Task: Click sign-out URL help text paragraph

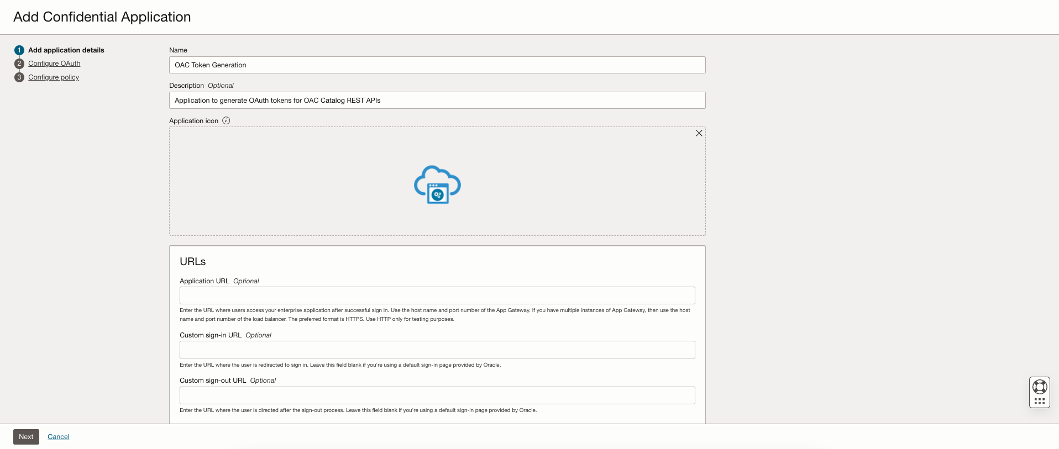Action: pos(358,410)
